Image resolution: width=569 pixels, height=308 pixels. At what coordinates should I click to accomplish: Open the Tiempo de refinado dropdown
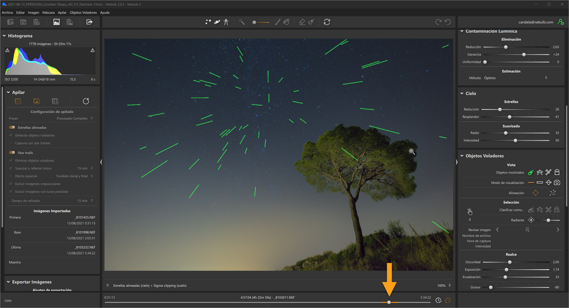(x=85, y=201)
